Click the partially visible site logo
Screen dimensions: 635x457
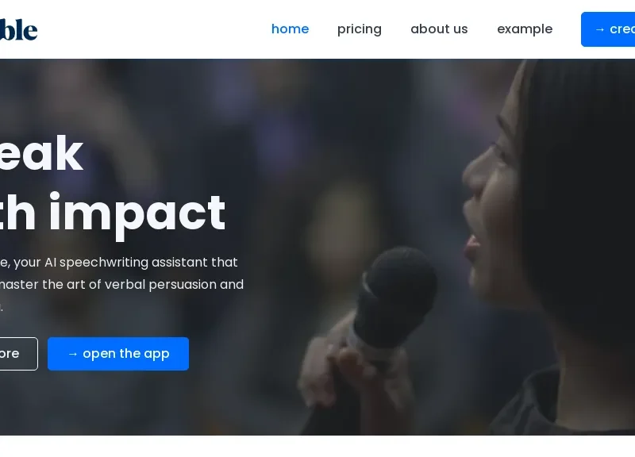[18, 29]
